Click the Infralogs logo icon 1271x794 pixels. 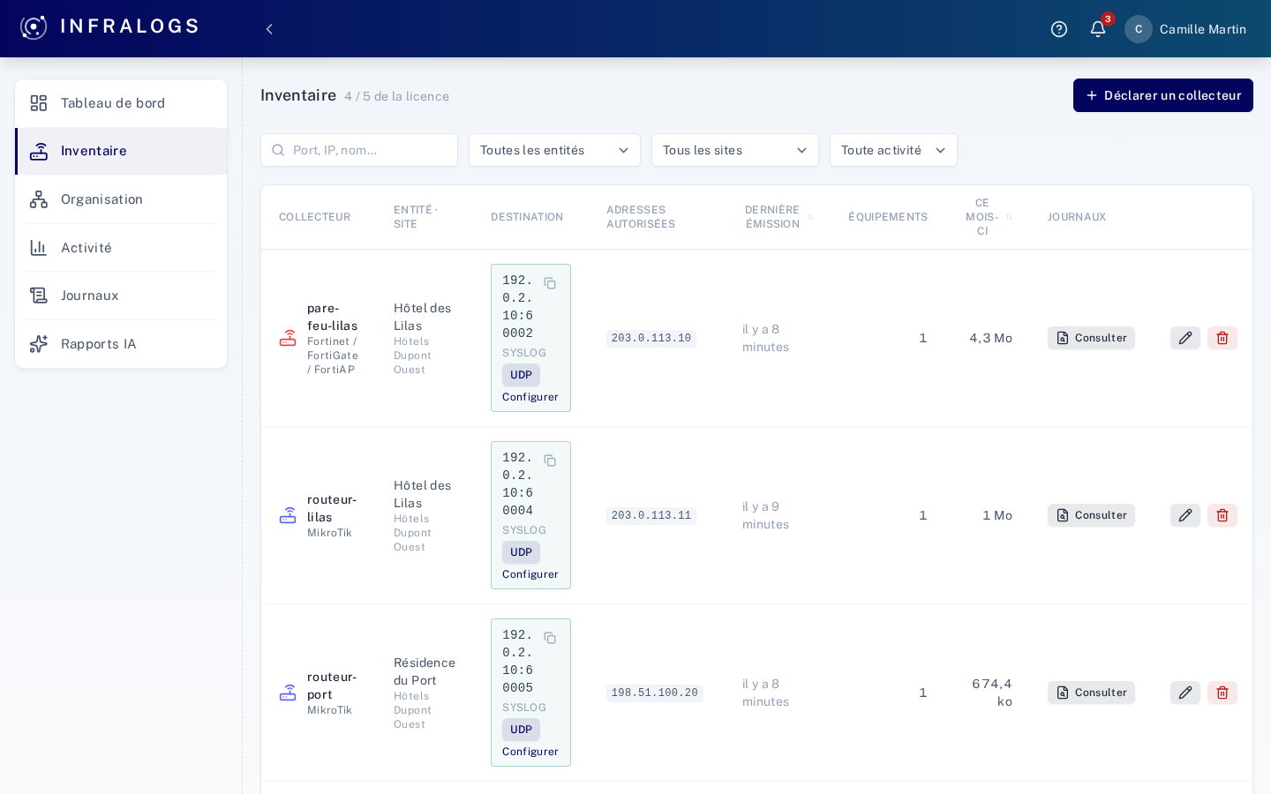click(x=34, y=27)
